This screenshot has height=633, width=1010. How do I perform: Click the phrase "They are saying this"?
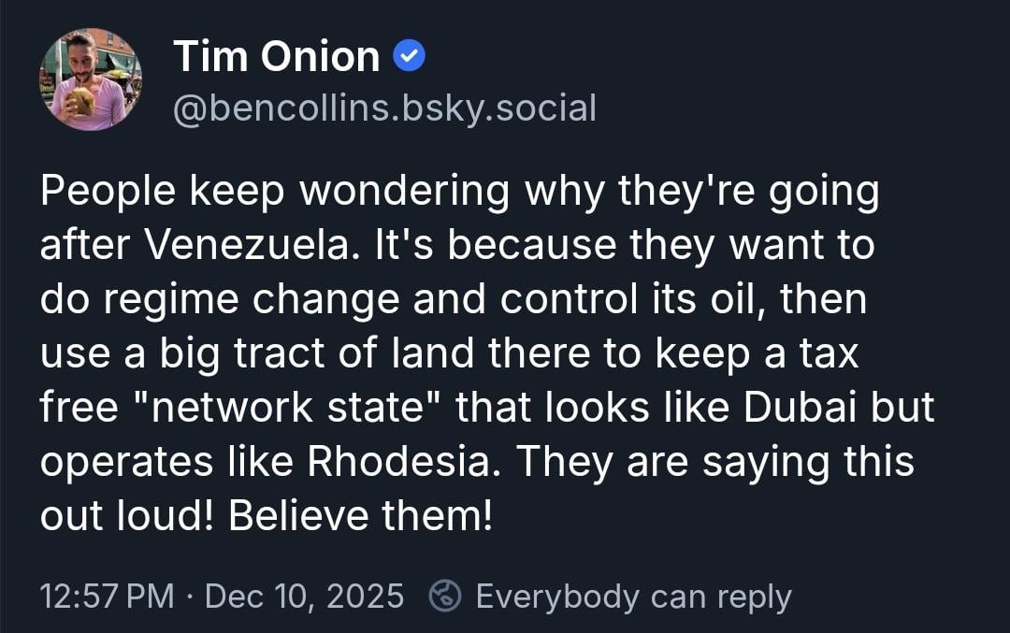tap(718, 463)
